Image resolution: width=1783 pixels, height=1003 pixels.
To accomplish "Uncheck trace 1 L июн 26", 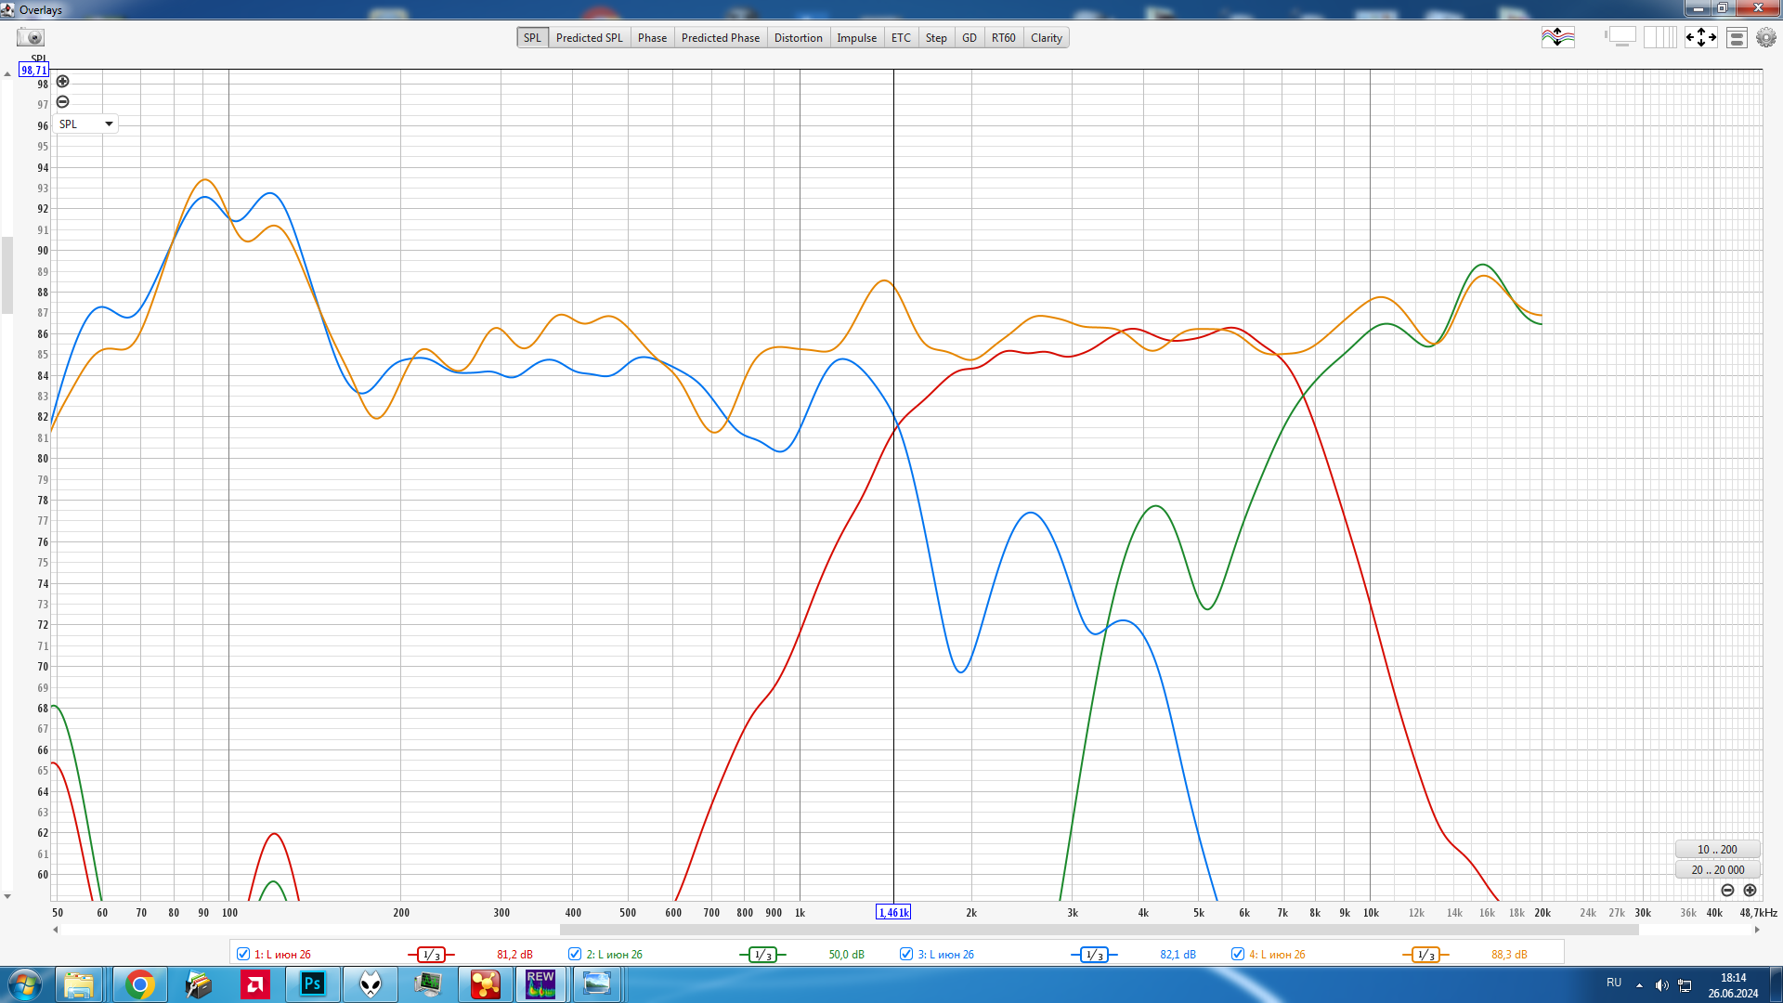I will (x=243, y=954).
